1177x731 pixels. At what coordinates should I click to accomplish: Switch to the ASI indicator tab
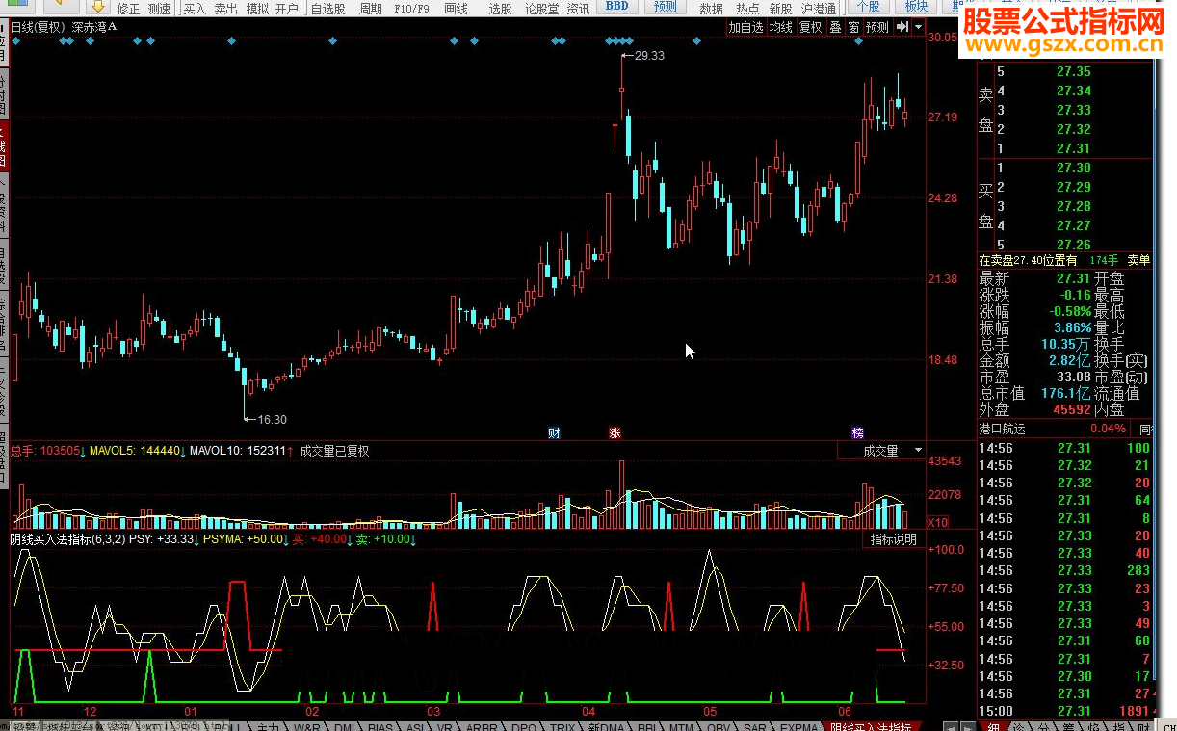point(415,727)
